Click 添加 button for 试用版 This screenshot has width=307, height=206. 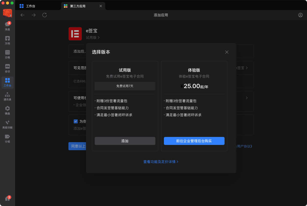(x=125, y=141)
